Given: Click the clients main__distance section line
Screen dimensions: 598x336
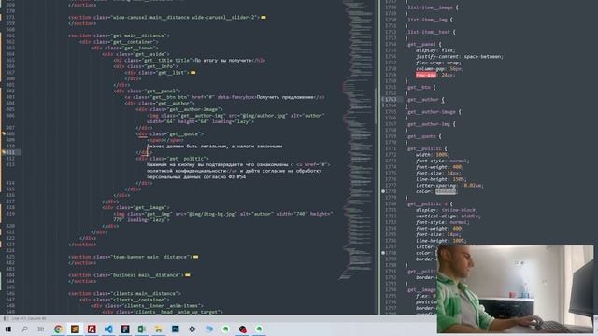Looking at the screenshot, I should pos(124,294).
